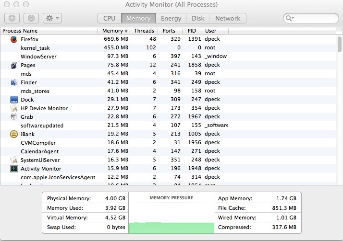Select the Firefox icon in process list
The height and width of the screenshot is (241, 343).
coord(14,39)
